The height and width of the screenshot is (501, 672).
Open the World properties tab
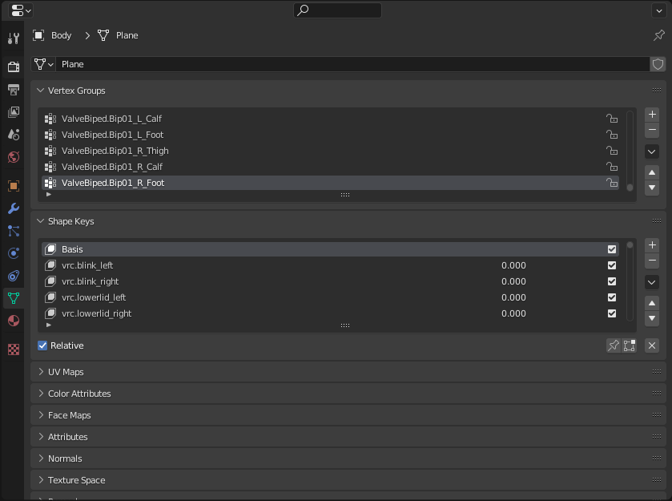(14, 157)
